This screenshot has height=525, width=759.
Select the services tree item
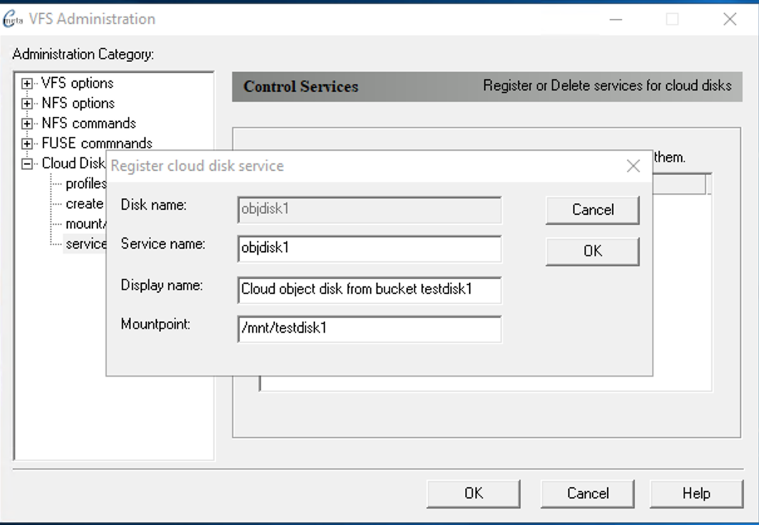[85, 244]
